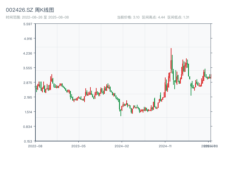Click y-axis value 1.514
Image resolution: width=234 pixels, height=176 pixels.
28,112
